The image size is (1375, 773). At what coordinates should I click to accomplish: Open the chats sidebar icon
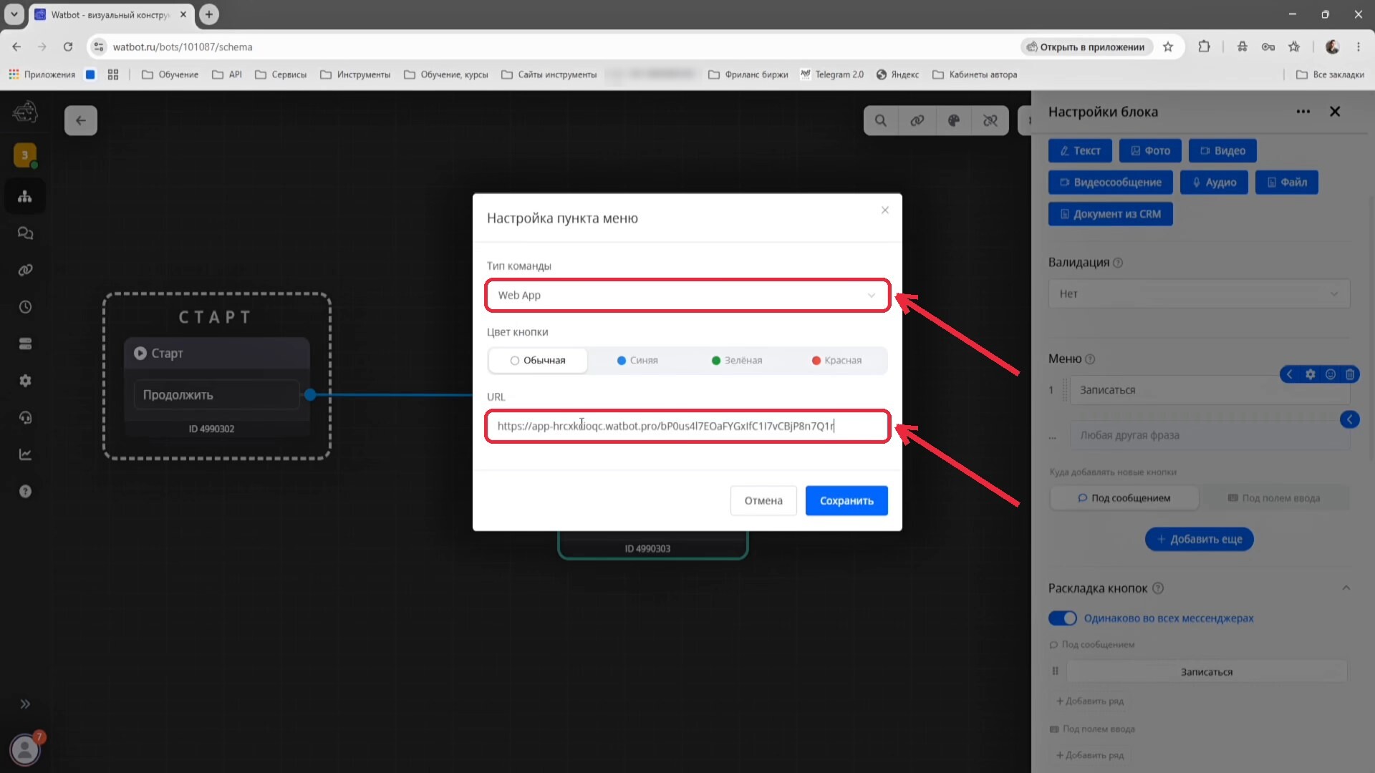(25, 233)
